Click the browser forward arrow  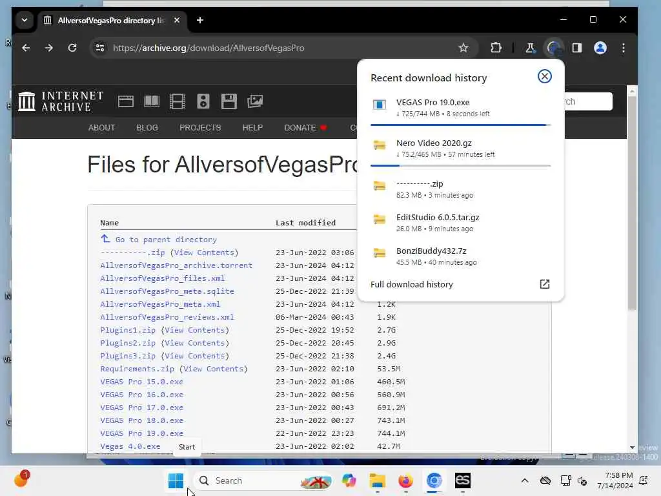pos(49,48)
